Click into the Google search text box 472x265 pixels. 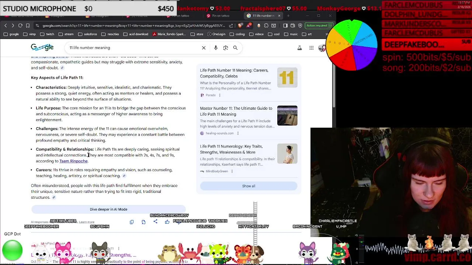tap(135, 47)
